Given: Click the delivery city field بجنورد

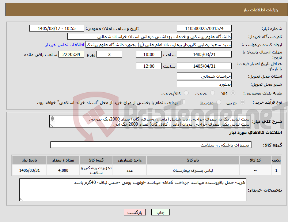Looking at the screenshot, I should click(x=204, y=84).
